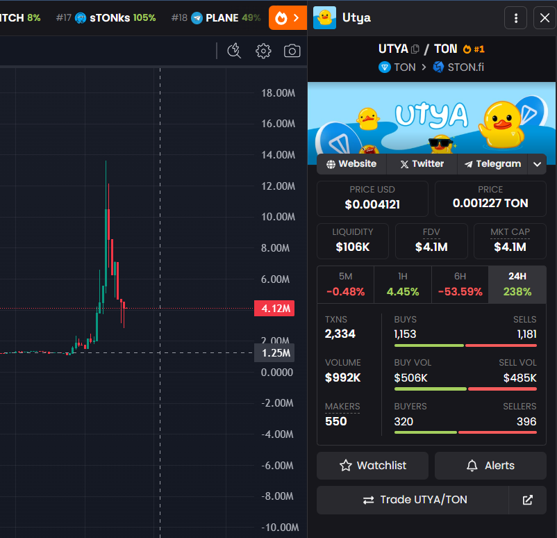Click the MAKERS value 550
557x538 pixels.
tap(335, 421)
